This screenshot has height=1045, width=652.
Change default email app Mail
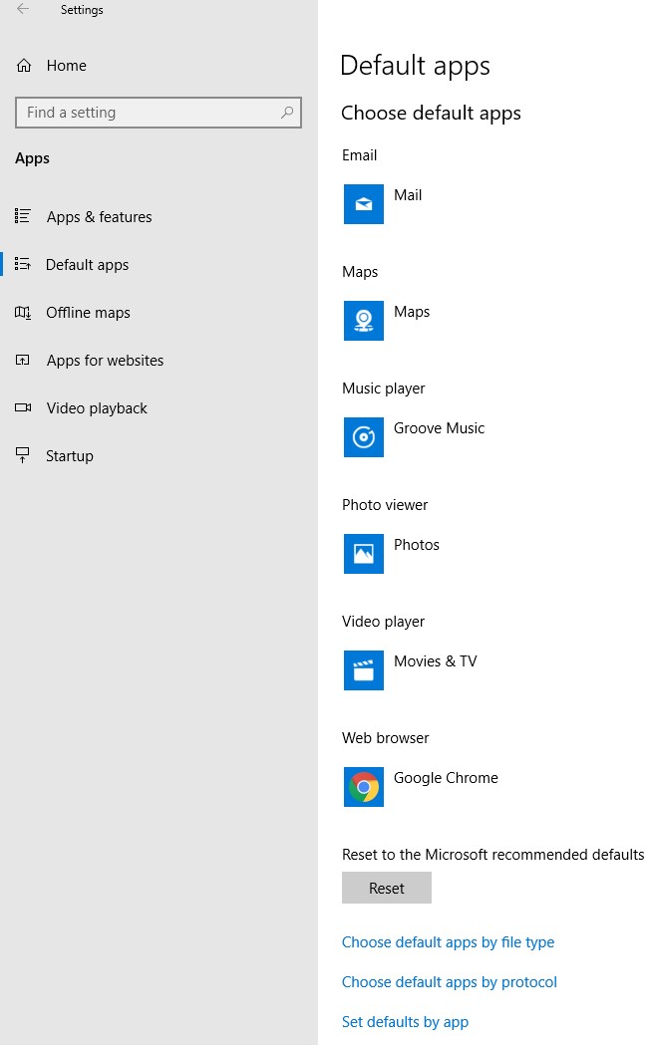(x=408, y=195)
